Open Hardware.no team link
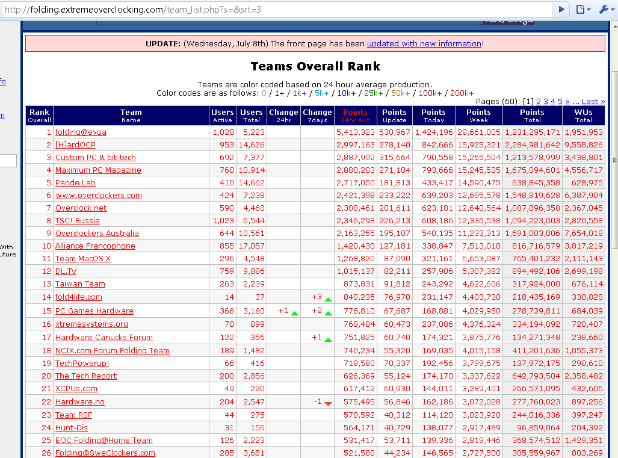 point(79,402)
